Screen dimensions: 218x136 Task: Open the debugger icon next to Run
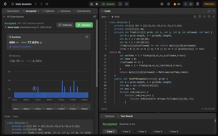coord(91,4)
